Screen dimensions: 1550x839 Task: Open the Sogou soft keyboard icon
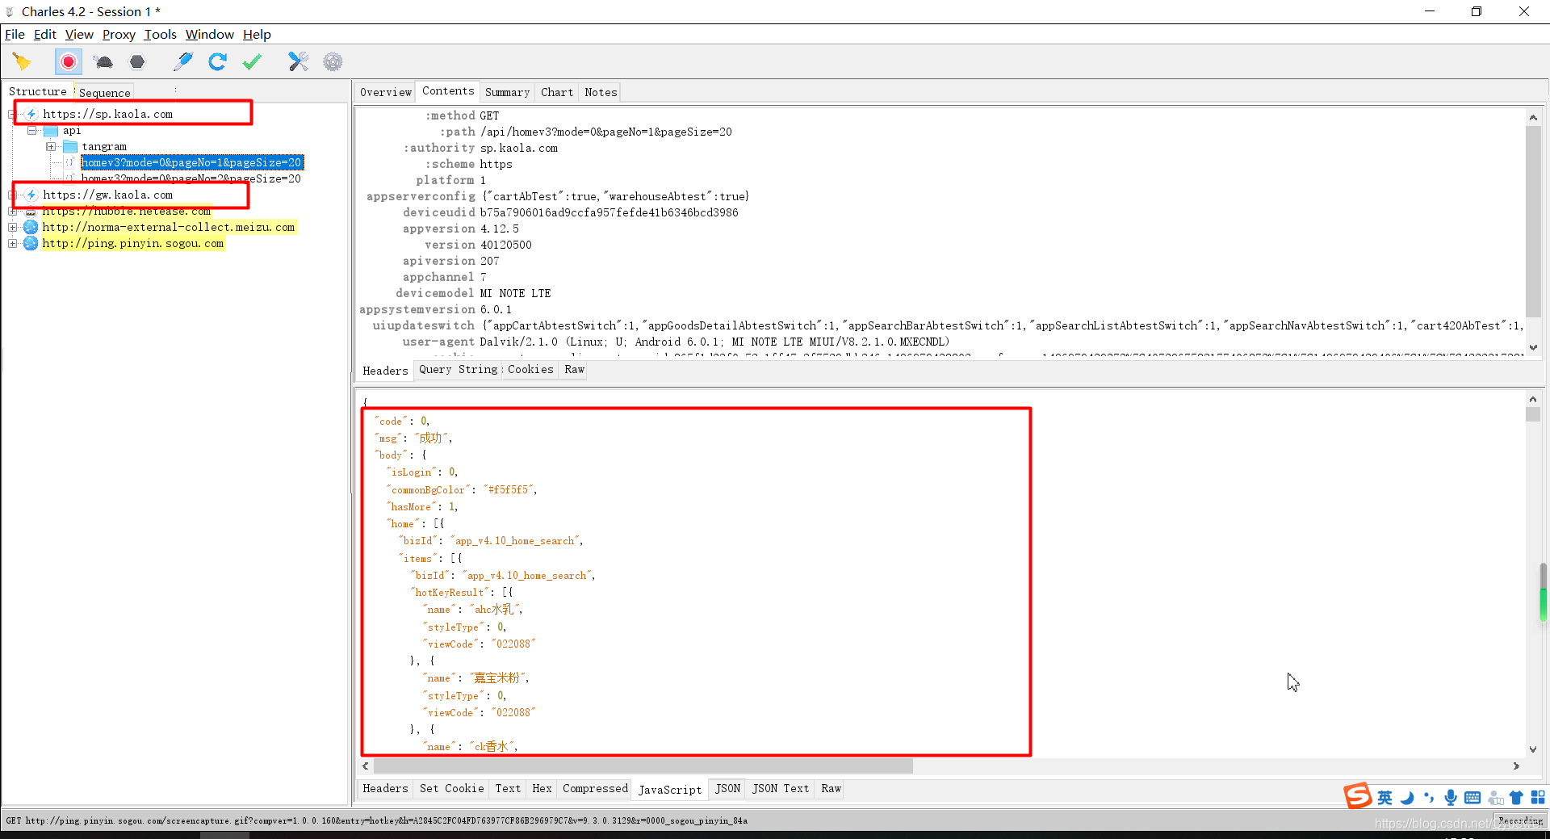1472,798
